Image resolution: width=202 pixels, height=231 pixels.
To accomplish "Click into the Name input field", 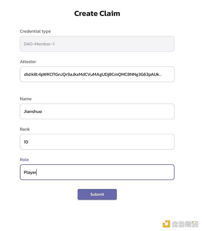I will pyautogui.click(x=97, y=111).
